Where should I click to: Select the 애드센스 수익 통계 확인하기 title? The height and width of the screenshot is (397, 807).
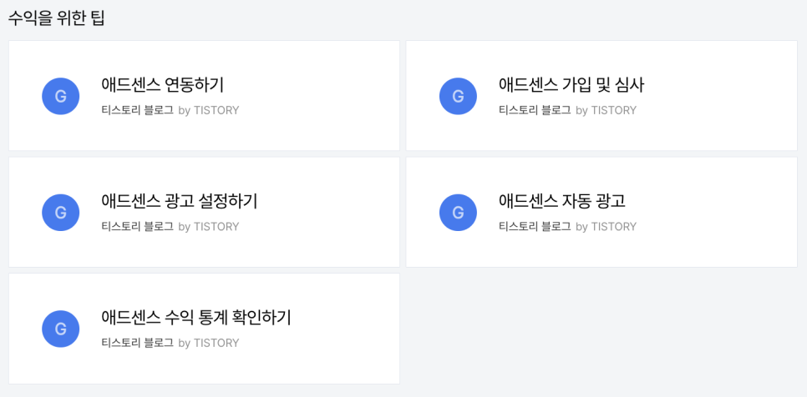[196, 318]
